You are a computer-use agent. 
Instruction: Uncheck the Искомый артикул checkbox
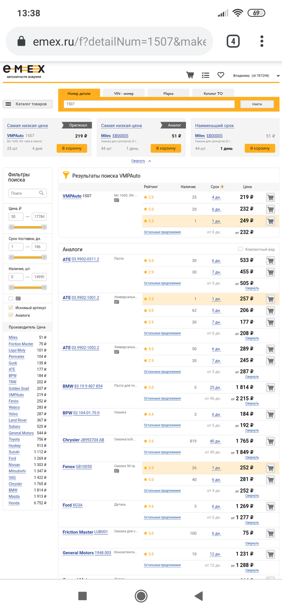pos(11,308)
